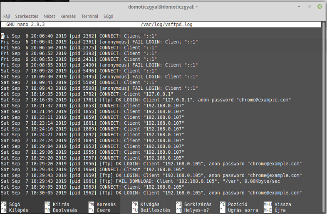Click the ^J Sorkizárás nano shortcut
Viewport: 327px width, 214px height.
[194, 204]
